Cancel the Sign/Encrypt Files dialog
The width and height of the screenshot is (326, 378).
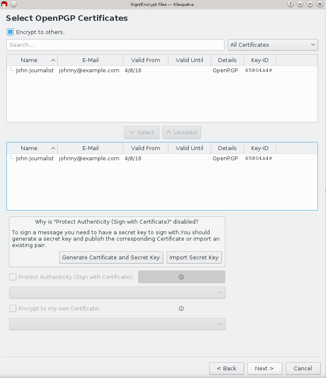tap(303, 368)
